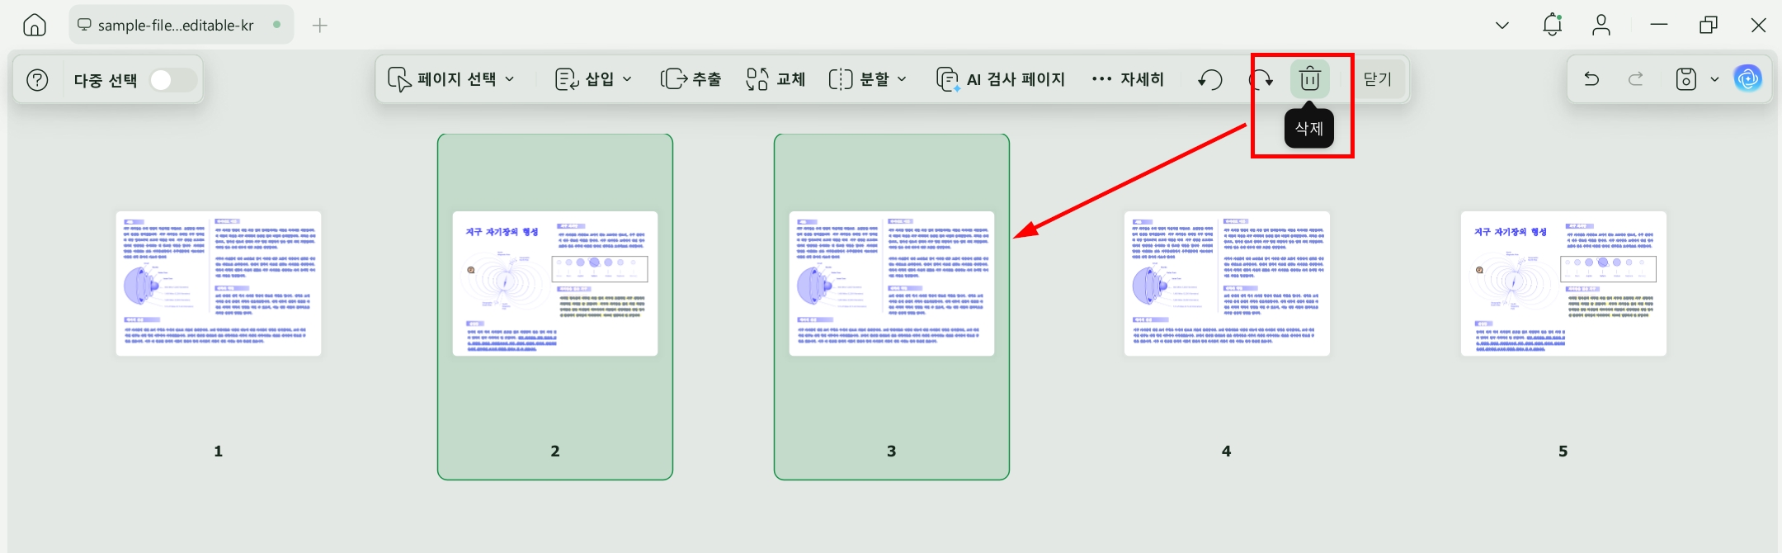Click AI 검사 페이지 button
The height and width of the screenshot is (553, 1782).
click(1001, 79)
